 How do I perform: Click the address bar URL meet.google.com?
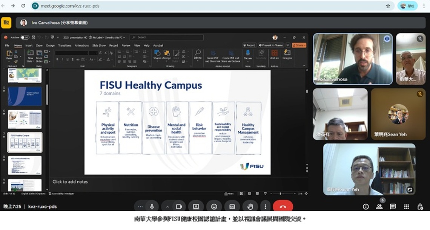[70, 6]
